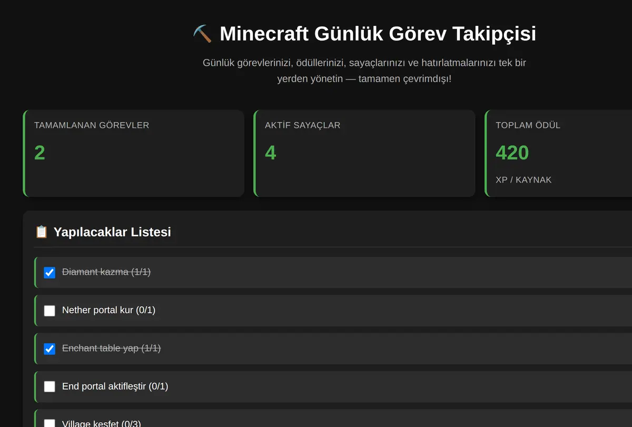Click the pickaxe icon in title

(x=202, y=34)
